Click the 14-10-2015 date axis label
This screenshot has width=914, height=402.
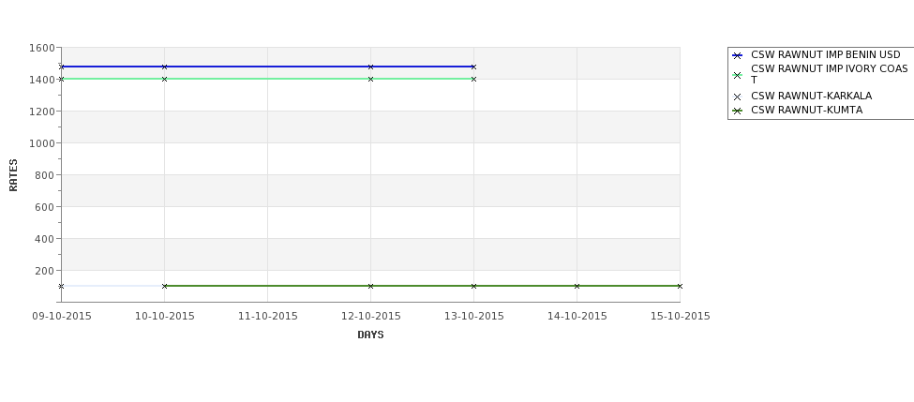tap(577, 317)
